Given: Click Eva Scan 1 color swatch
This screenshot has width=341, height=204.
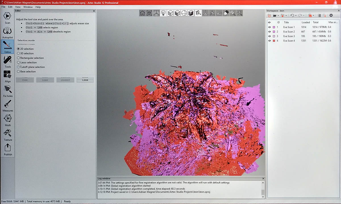Looking at the screenshot, I should pos(274,27).
